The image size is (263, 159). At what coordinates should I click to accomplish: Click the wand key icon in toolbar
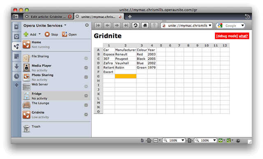(155, 25)
